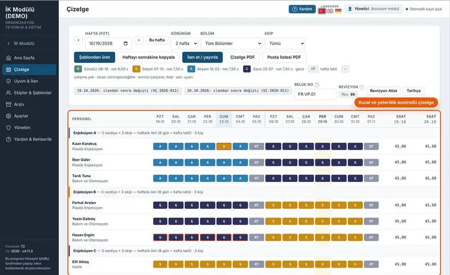Open the Yönetici (kurulum modu) user menu
Screen dimensions: 450x275
click(373, 9)
